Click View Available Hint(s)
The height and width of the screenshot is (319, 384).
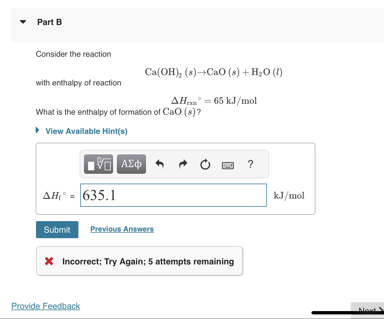pyautogui.click(x=86, y=131)
